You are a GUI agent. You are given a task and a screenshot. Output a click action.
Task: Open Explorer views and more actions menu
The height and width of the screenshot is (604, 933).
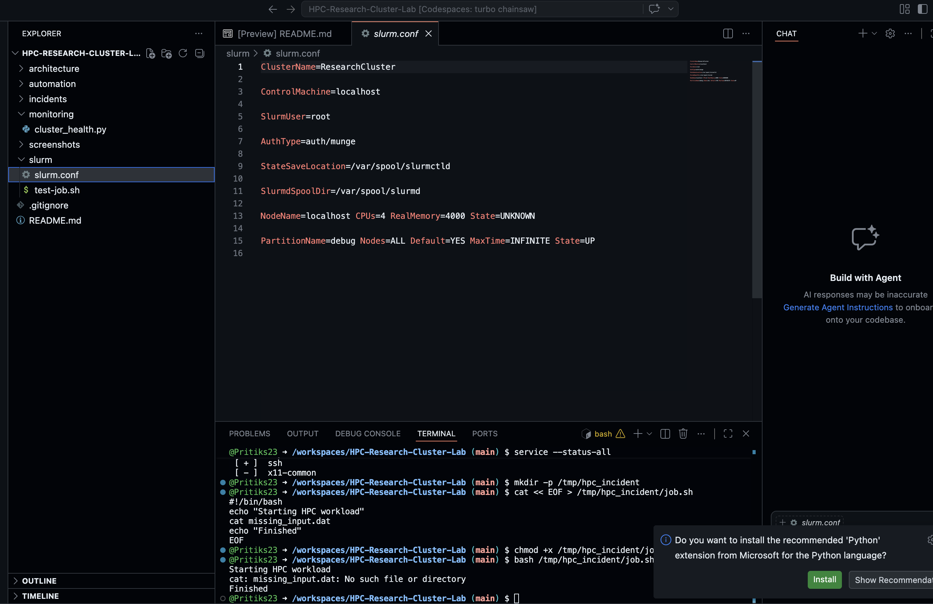point(199,34)
